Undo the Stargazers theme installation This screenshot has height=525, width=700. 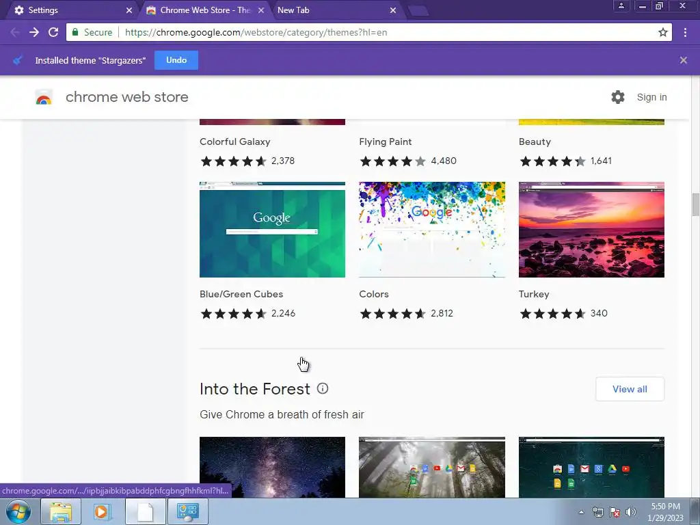pos(176,60)
